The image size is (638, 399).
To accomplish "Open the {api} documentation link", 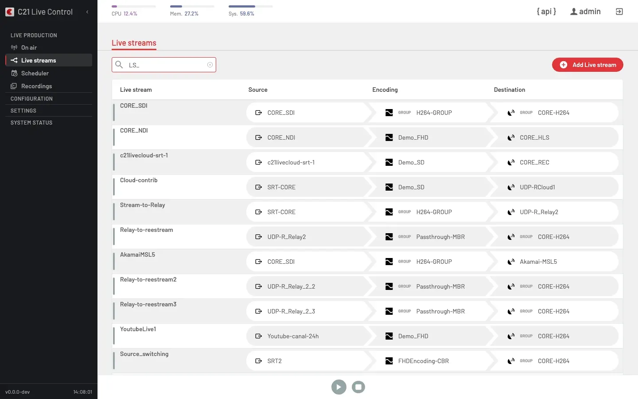I will [x=546, y=12].
